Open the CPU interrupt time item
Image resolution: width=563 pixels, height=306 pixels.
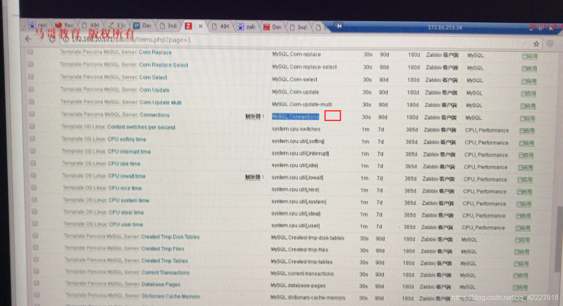129,152
